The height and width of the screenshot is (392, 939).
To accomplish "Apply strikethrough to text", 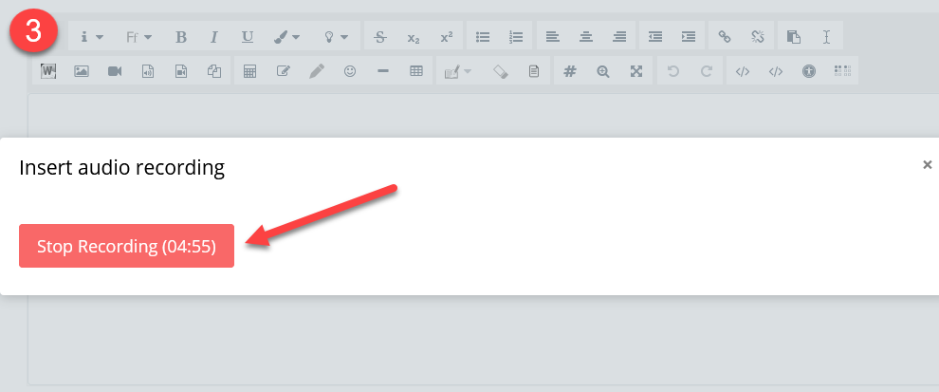I will 380,37.
